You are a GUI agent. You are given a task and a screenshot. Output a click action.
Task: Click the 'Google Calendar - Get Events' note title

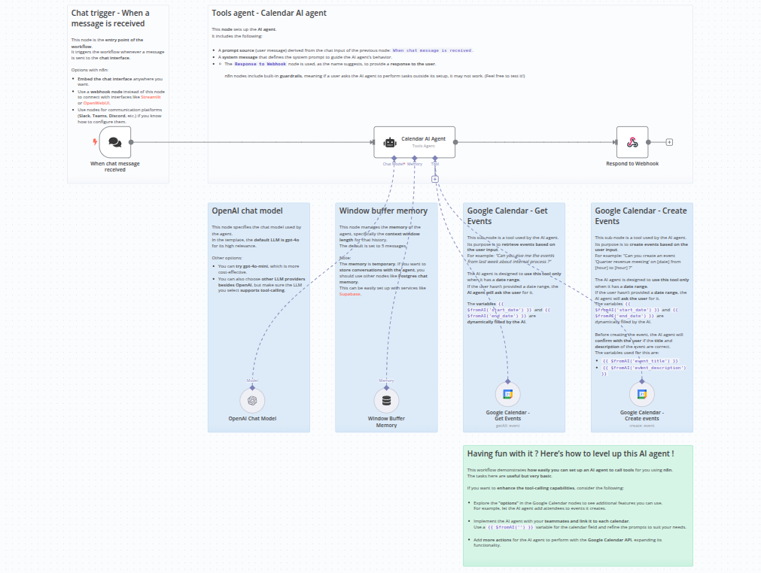(507, 217)
